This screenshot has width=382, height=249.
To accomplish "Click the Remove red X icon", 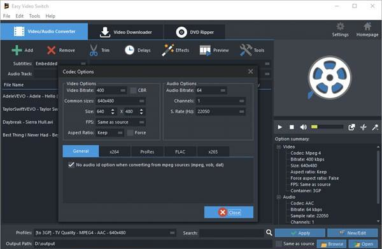I will click(x=51, y=50).
